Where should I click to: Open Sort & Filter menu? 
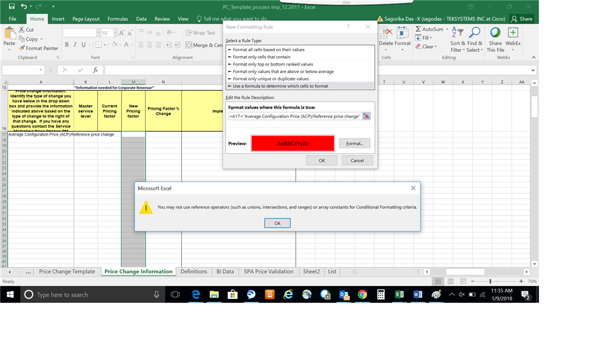point(457,39)
